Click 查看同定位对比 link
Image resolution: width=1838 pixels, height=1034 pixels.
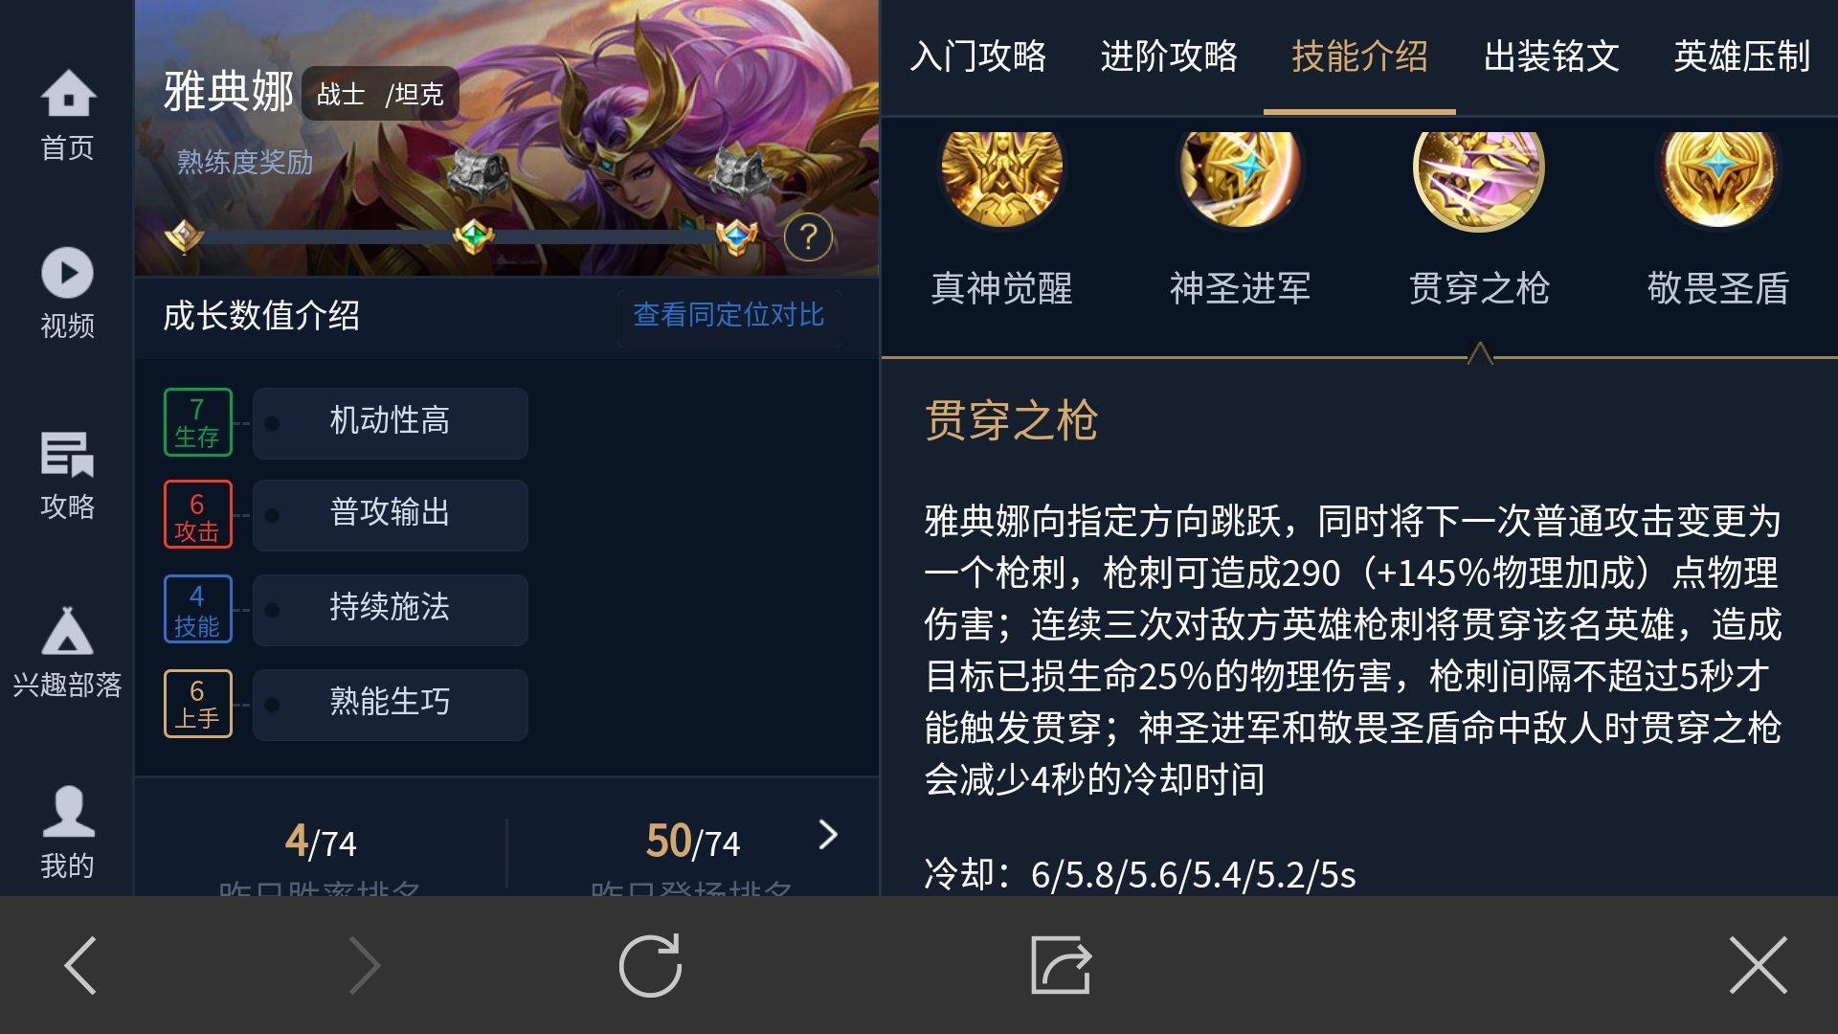(x=728, y=315)
